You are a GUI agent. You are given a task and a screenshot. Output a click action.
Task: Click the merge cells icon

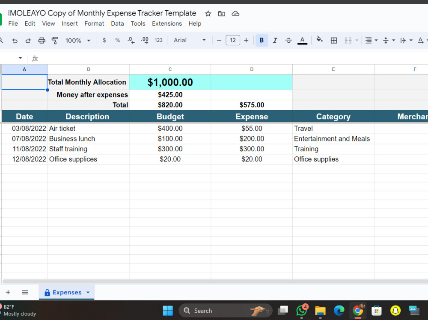(348, 40)
